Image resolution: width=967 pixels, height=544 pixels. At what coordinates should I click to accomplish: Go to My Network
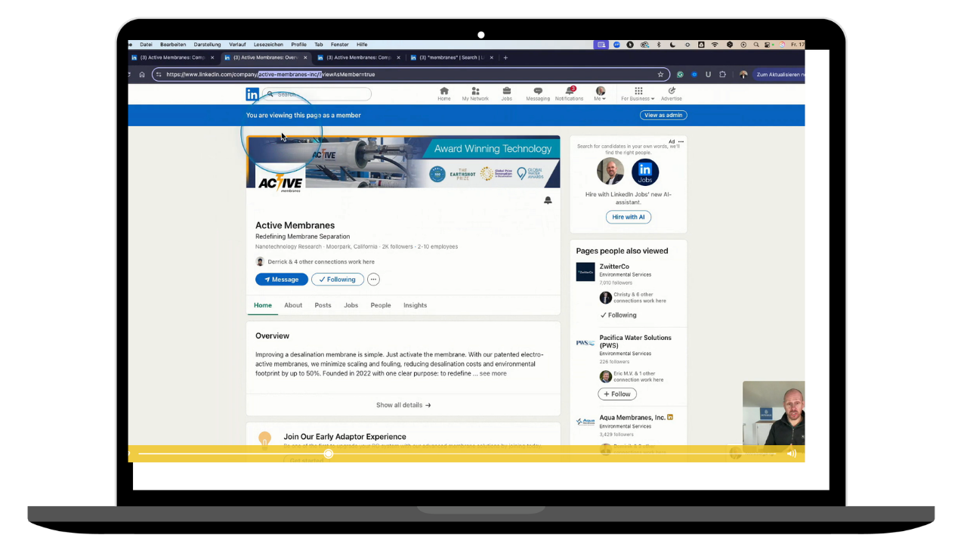coord(475,94)
